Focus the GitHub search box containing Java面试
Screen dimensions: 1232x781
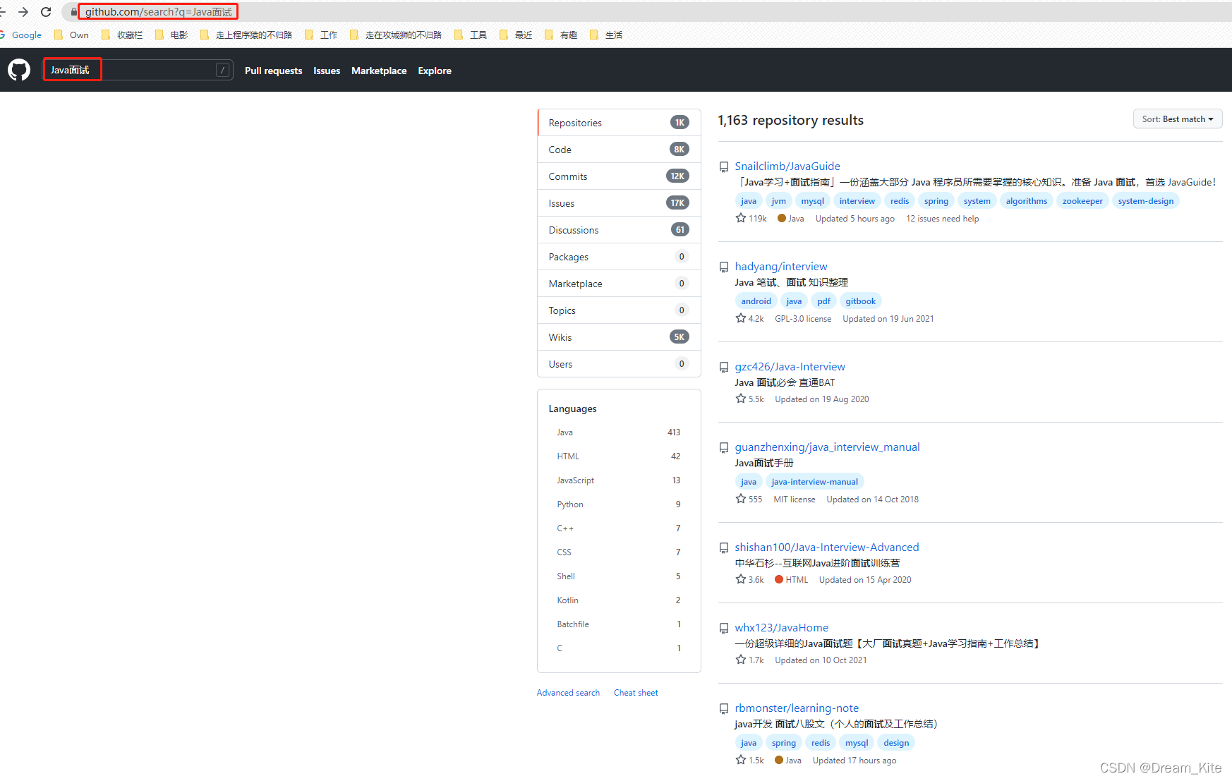[x=138, y=70]
